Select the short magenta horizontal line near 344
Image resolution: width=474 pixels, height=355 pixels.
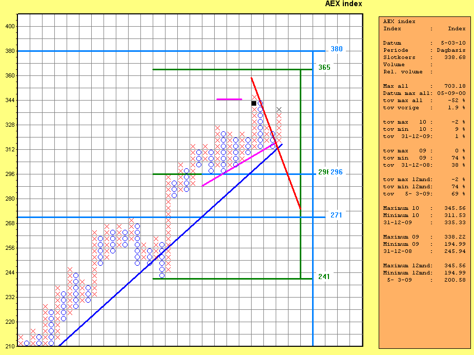[229, 99]
